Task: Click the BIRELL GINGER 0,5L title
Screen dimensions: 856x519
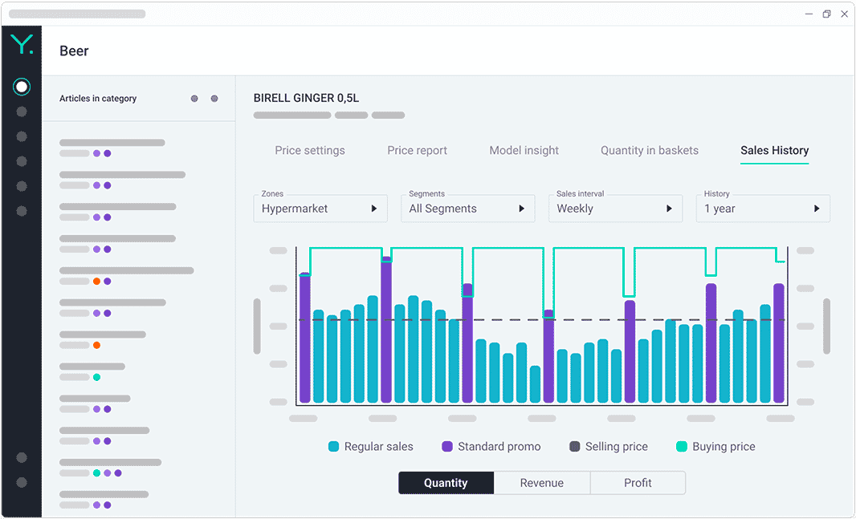Action: pos(306,98)
